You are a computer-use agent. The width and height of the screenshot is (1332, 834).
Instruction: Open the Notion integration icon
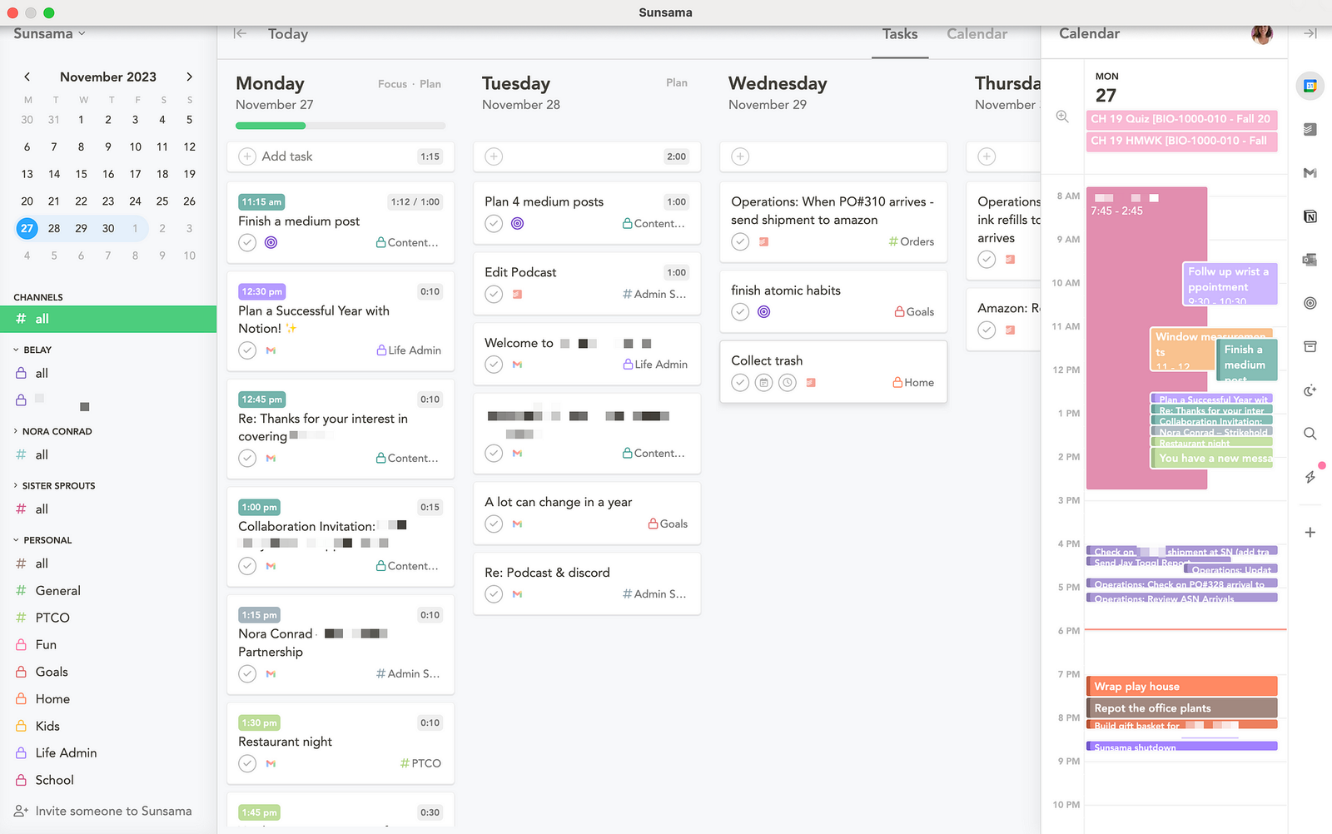click(x=1310, y=216)
